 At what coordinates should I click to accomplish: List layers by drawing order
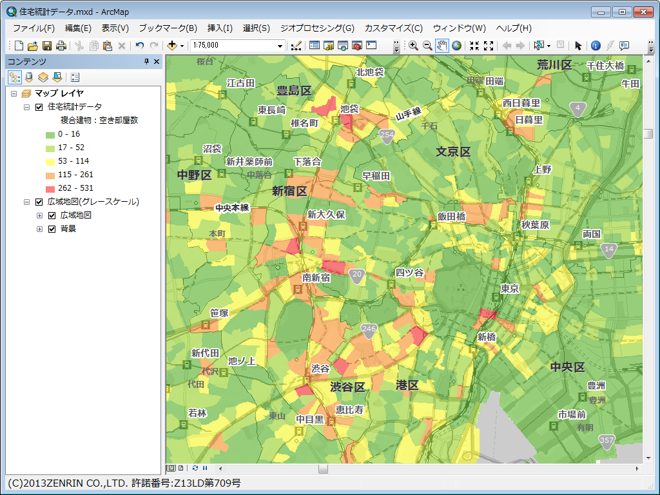pos(15,77)
